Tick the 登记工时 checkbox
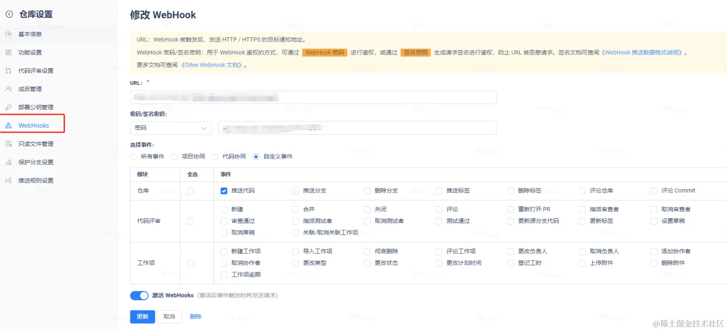 (510, 263)
